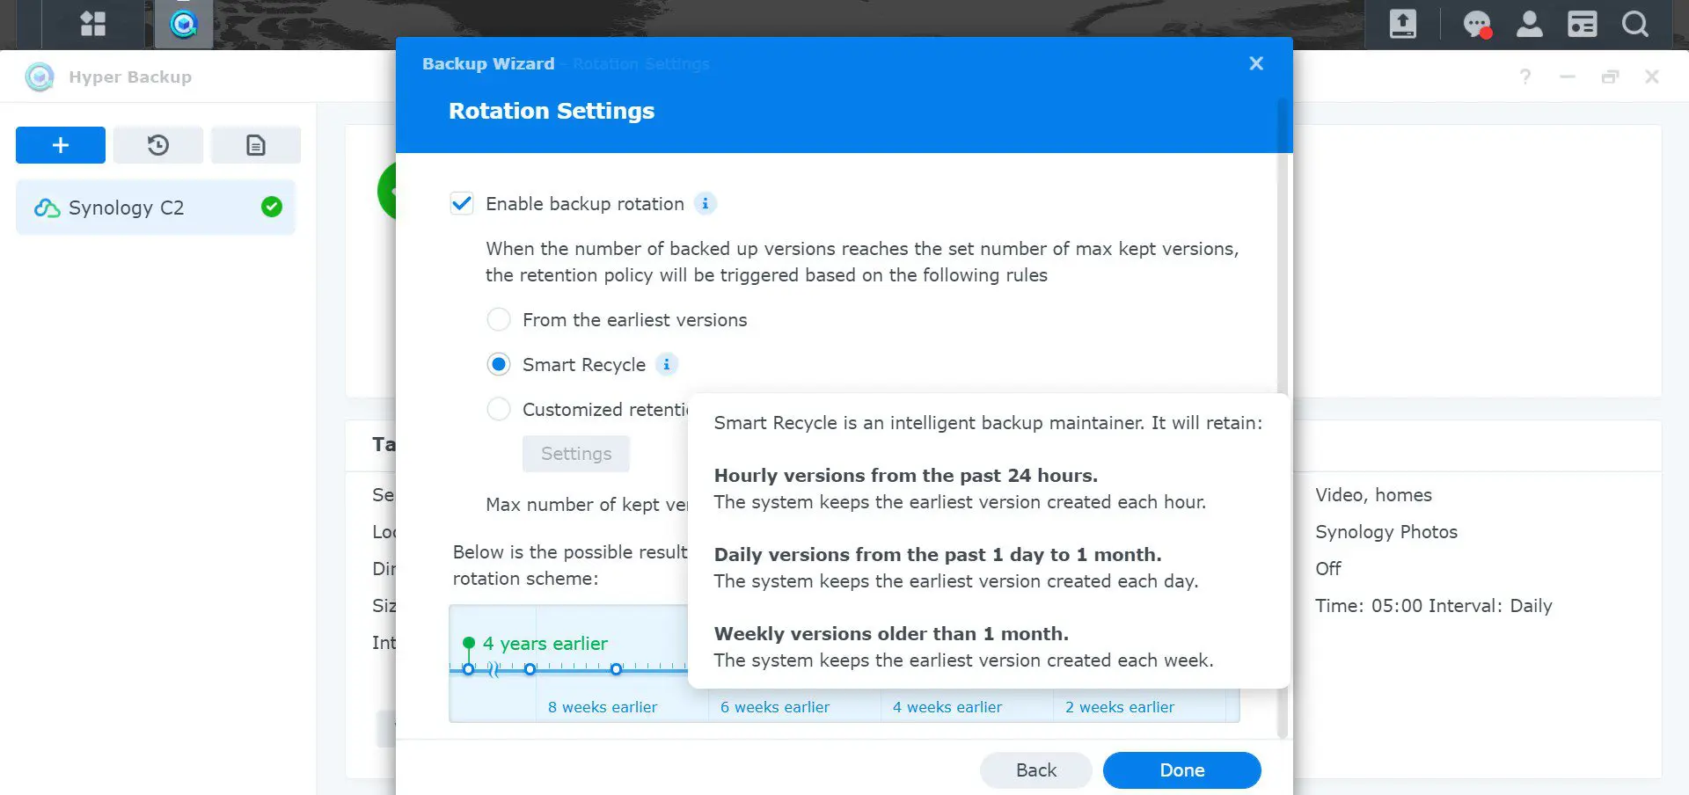Image resolution: width=1689 pixels, height=795 pixels.
Task: Click the search magnifier icon
Action: [x=1634, y=24]
